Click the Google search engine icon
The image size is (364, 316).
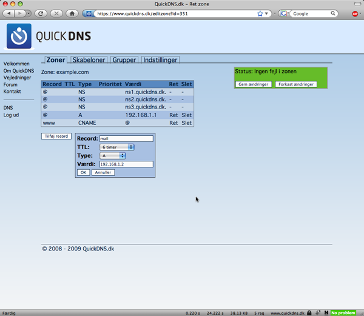point(284,13)
